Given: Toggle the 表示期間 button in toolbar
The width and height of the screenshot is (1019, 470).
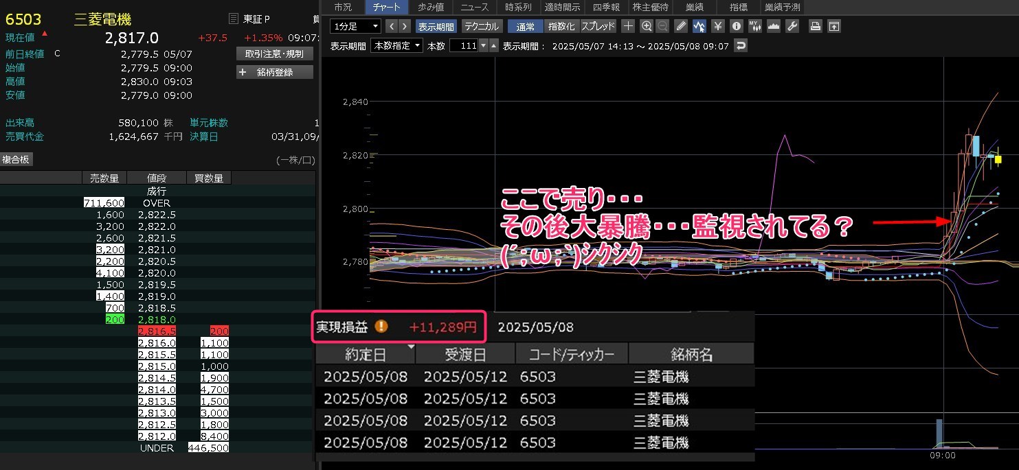Looking at the screenshot, I should (436, 26).
